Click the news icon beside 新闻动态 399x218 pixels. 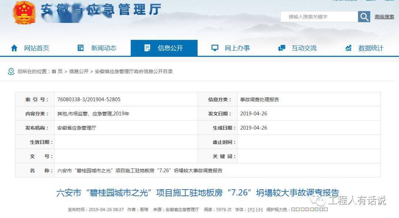(x=81, y=48)
